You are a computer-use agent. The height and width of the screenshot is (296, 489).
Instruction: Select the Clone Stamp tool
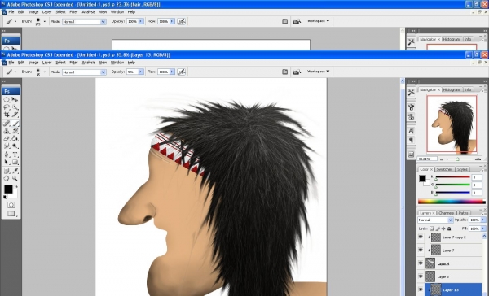coord(7,132)
